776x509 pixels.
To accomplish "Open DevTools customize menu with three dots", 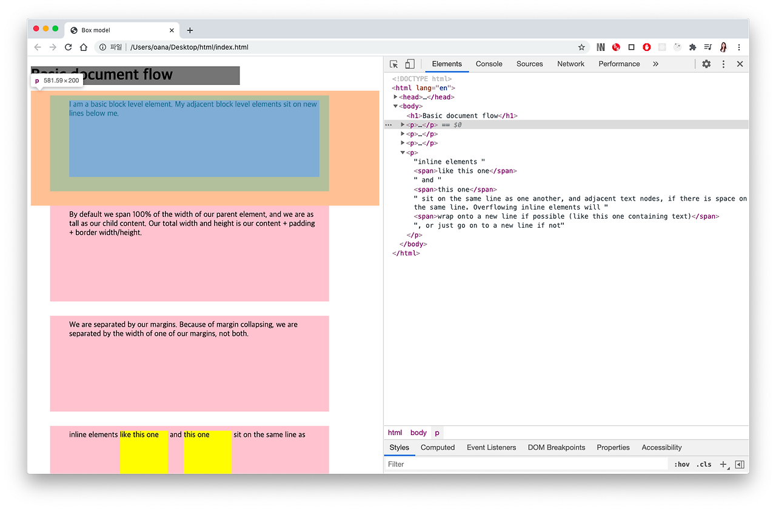I will coord(723,64).
